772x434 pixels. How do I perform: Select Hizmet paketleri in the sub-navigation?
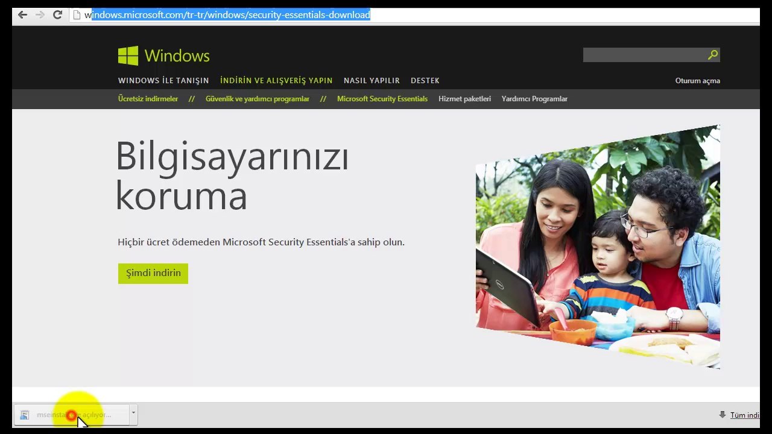[x=464, y=99]
